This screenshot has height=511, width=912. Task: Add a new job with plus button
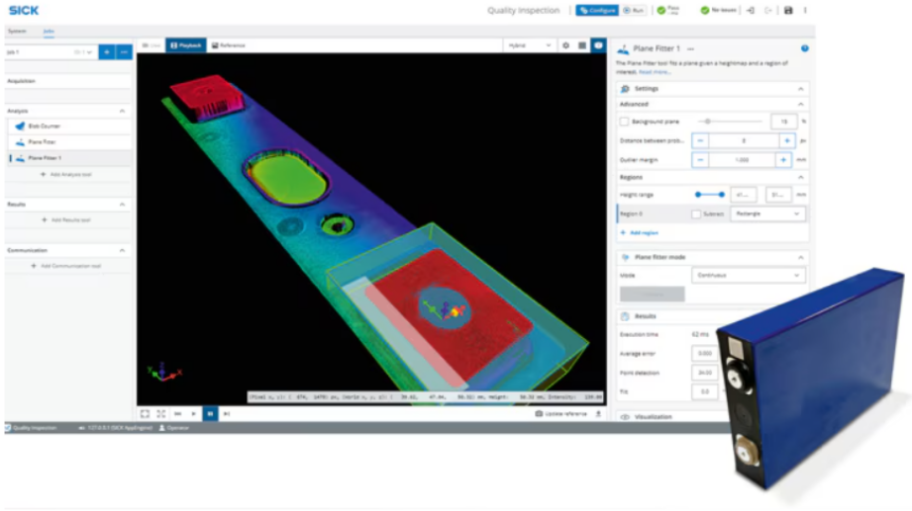click(x=106, y=51)
